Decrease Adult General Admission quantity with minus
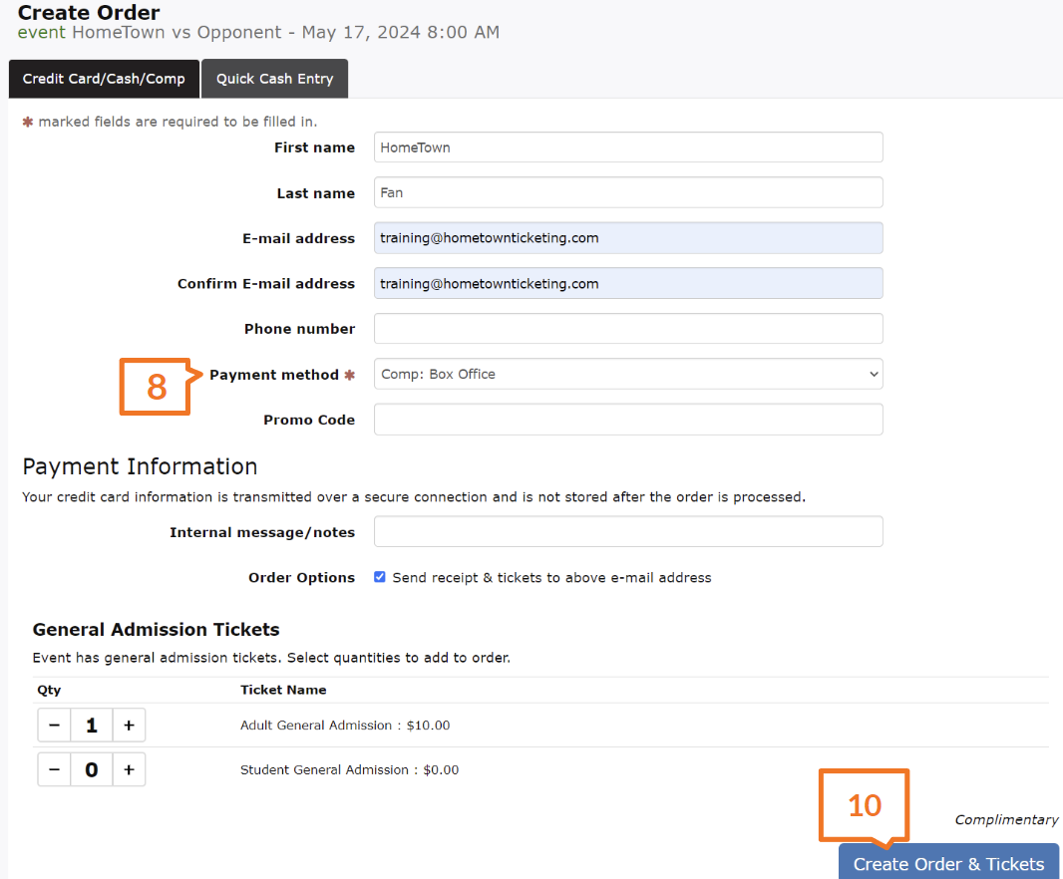 click(x=54, y=726)
